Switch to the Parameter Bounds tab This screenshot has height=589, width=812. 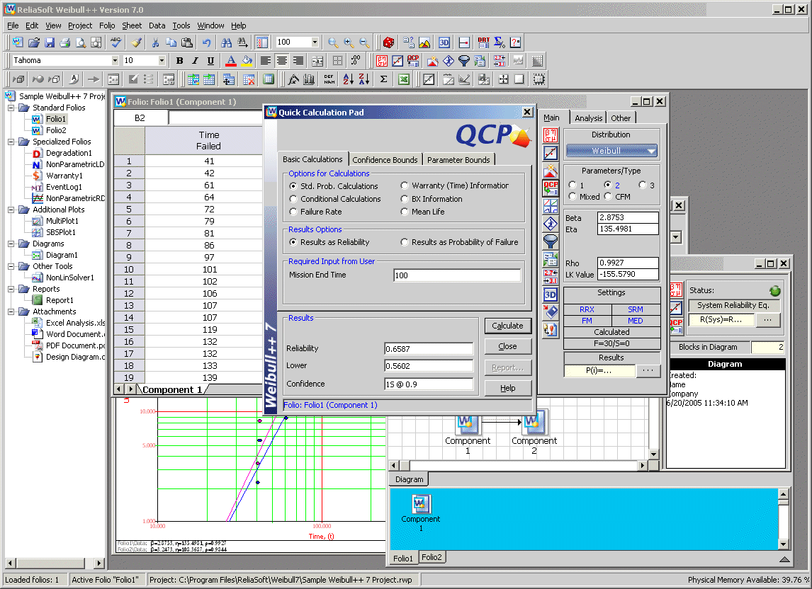[x=458, y=160]
